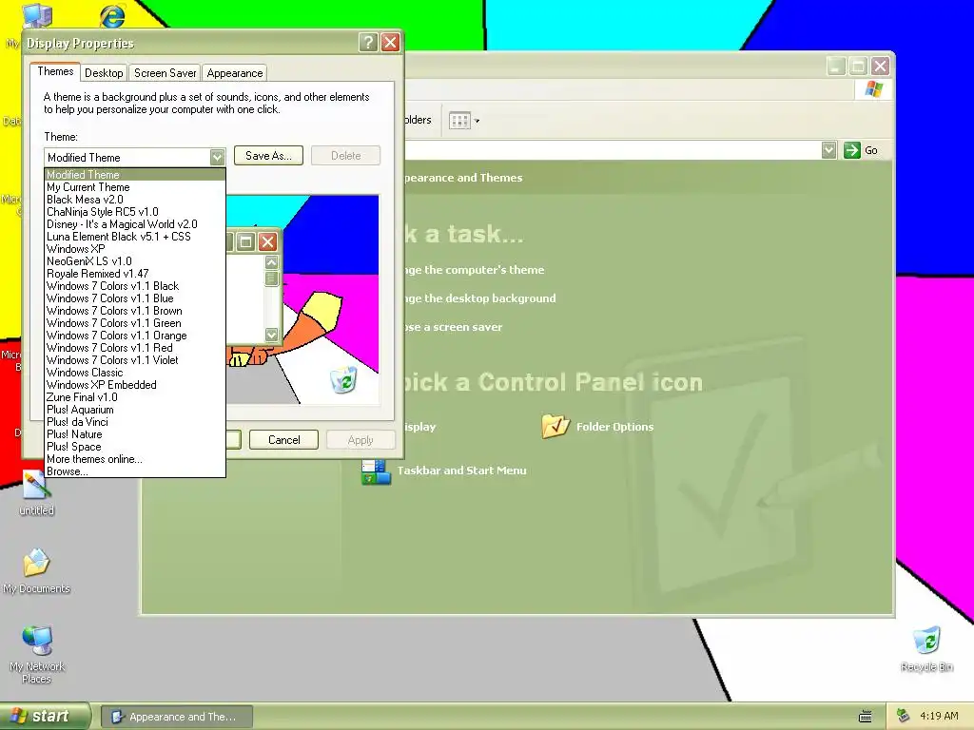Click scroll up arrow in preview window
The image size is (974, 730).
click(271, 262)
